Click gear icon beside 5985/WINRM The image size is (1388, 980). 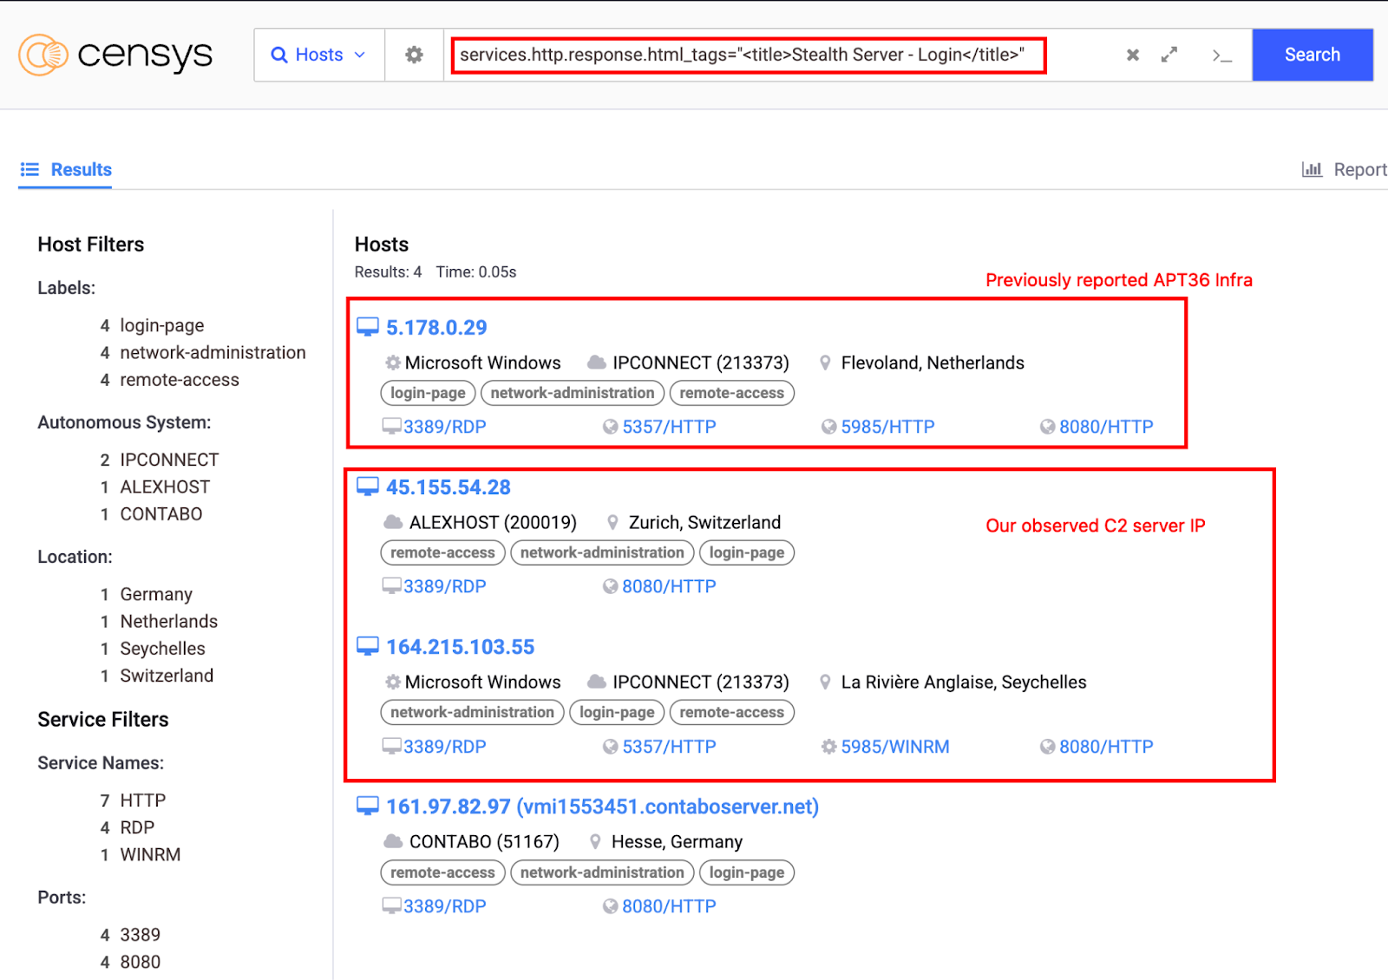click(829, 746)
